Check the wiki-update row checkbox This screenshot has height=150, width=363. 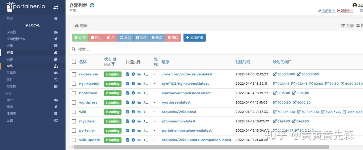74,140
